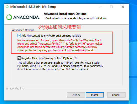137x104 pixels.
Task: Click the green Anaconda ring logo
Action: click(9, 17)
